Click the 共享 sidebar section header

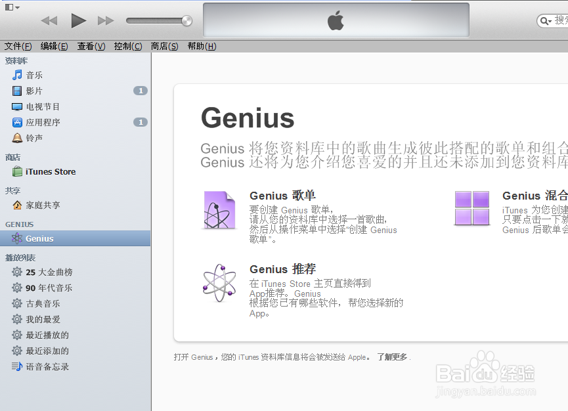coord(12,191)
